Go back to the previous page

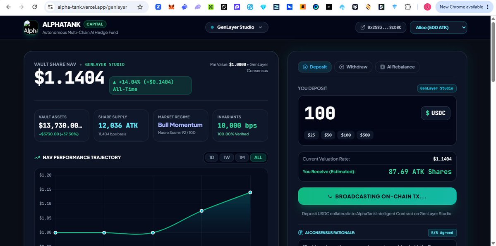pos(9,7)
